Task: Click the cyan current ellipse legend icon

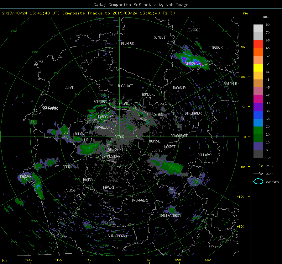Action: [258, 181]
